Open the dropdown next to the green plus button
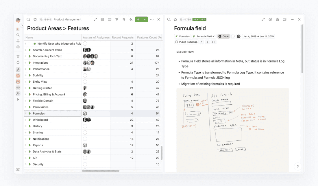The width and height of the screenshot is (318, 186). tap(144, 19)
